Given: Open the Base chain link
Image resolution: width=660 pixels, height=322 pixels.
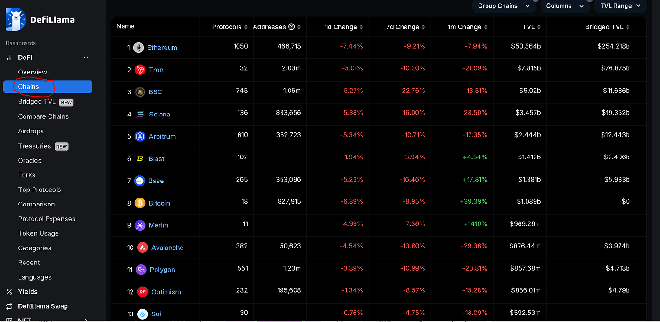Looking at the screenshot, I should click(x=156, y=181).
